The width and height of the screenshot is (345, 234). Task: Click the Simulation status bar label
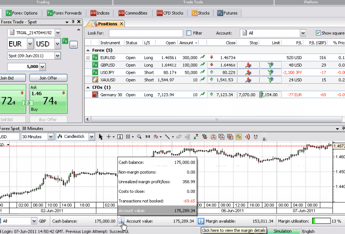tap(283, 231)
